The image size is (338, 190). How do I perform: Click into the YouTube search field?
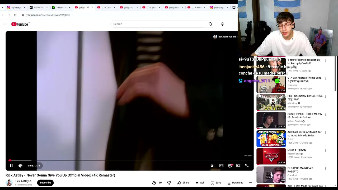[158, 24]
